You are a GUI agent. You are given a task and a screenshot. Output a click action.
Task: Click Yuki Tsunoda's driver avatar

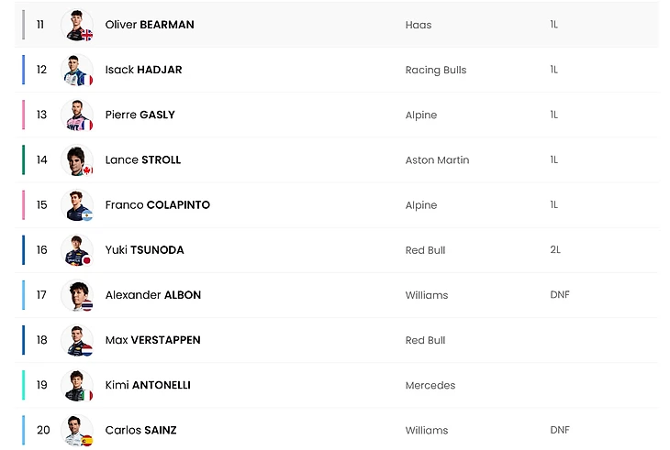coord(77,249)
